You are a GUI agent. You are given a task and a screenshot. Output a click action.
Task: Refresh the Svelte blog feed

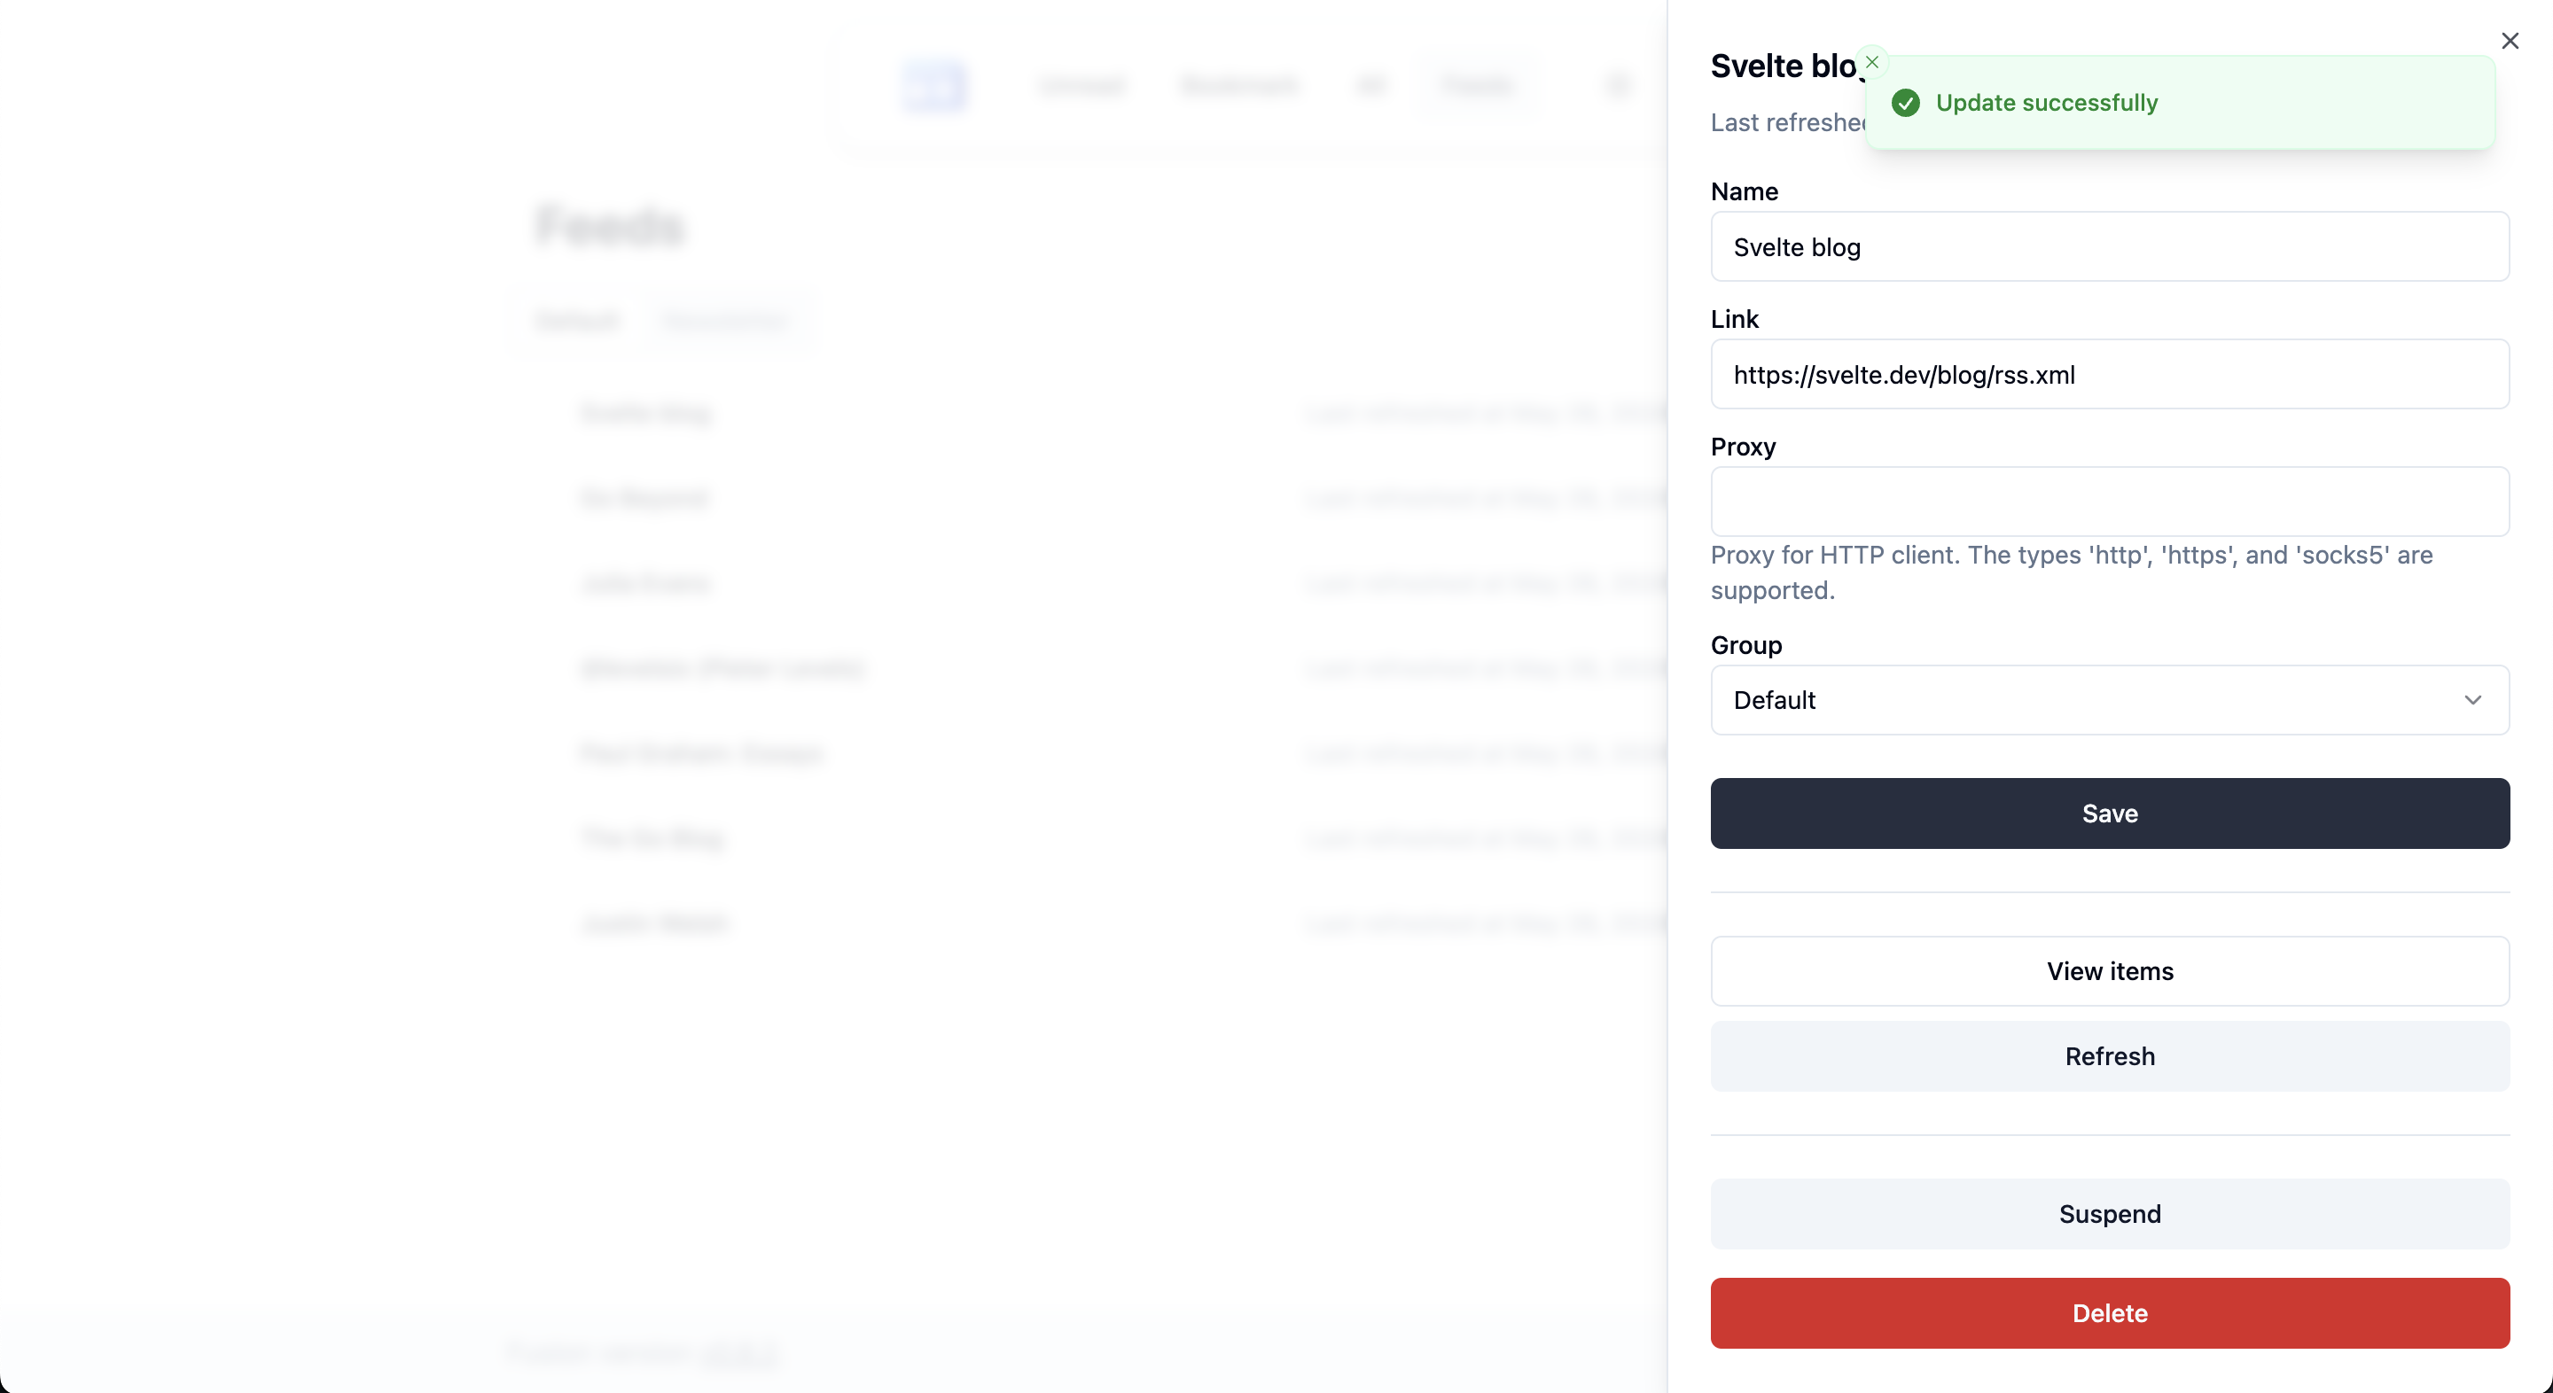click(2109, 1056)
